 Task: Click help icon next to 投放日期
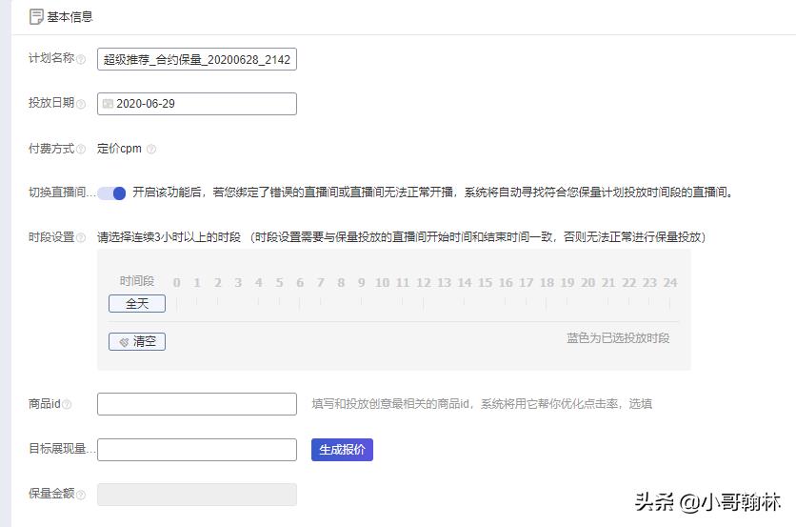coord(81,104)
